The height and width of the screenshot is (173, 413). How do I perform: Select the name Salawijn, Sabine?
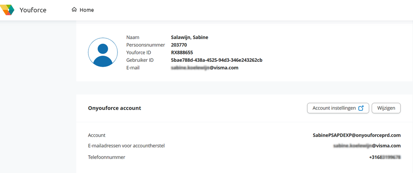click(189, 37)
